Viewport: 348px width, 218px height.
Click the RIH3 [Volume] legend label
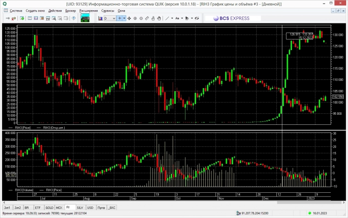click(x=25, y=190)
